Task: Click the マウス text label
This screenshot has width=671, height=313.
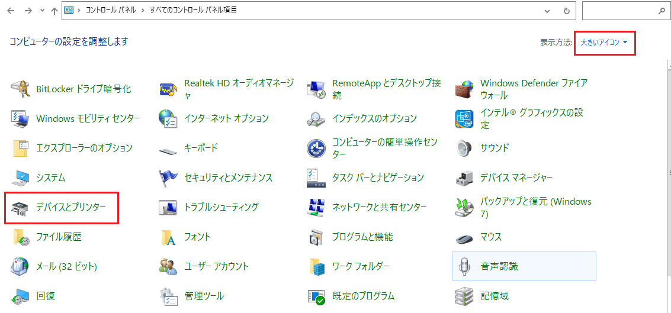Action: (x=492, y=237)
